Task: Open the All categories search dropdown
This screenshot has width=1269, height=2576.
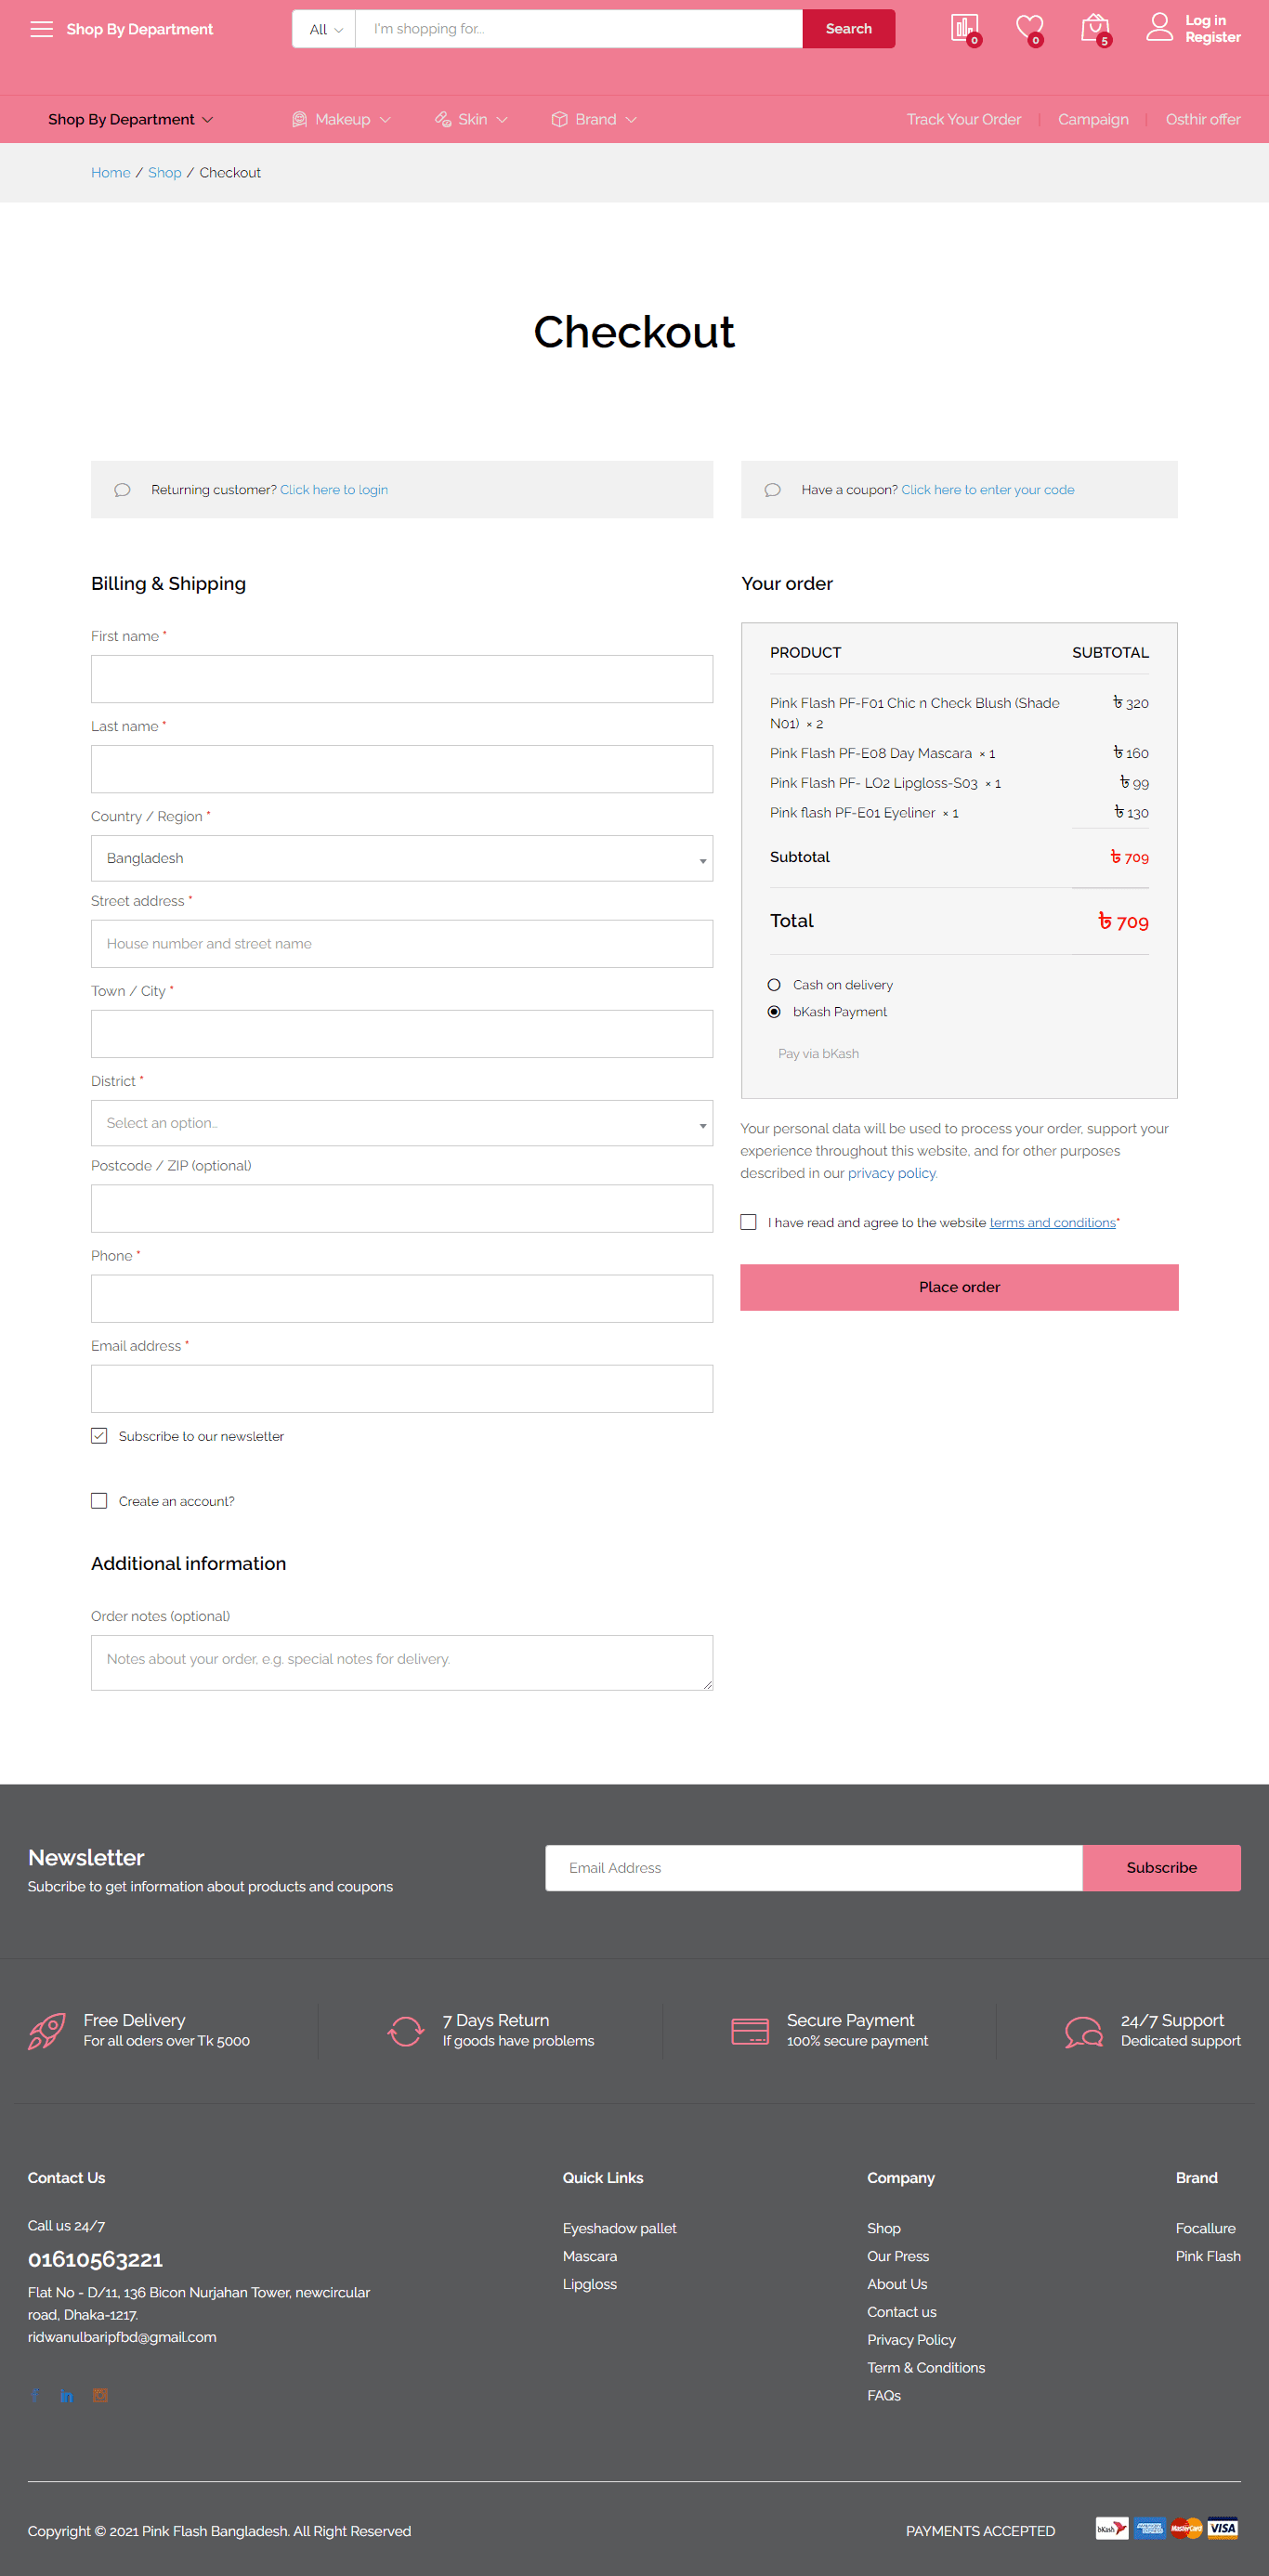Action: (x=325, y=29)
